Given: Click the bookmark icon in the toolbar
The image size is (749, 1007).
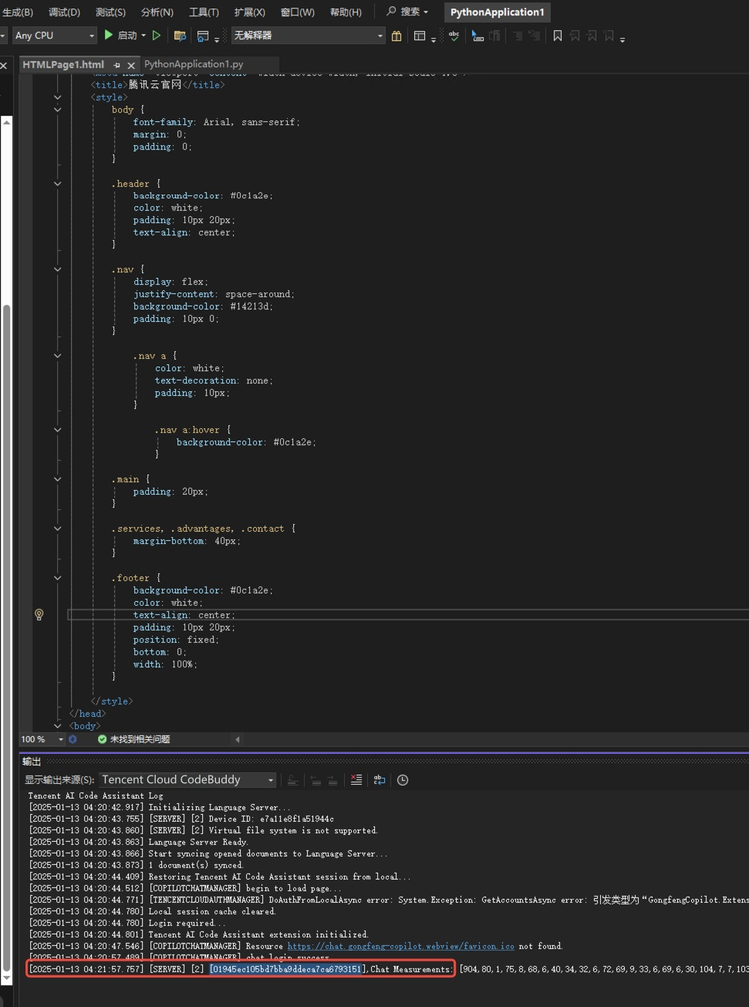Looking at the screenshot, I should point(558,35).
